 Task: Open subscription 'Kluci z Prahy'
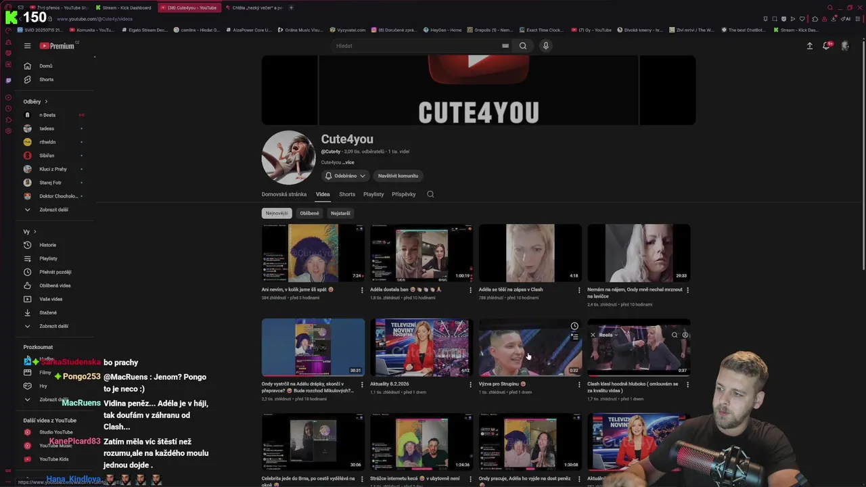53,169
